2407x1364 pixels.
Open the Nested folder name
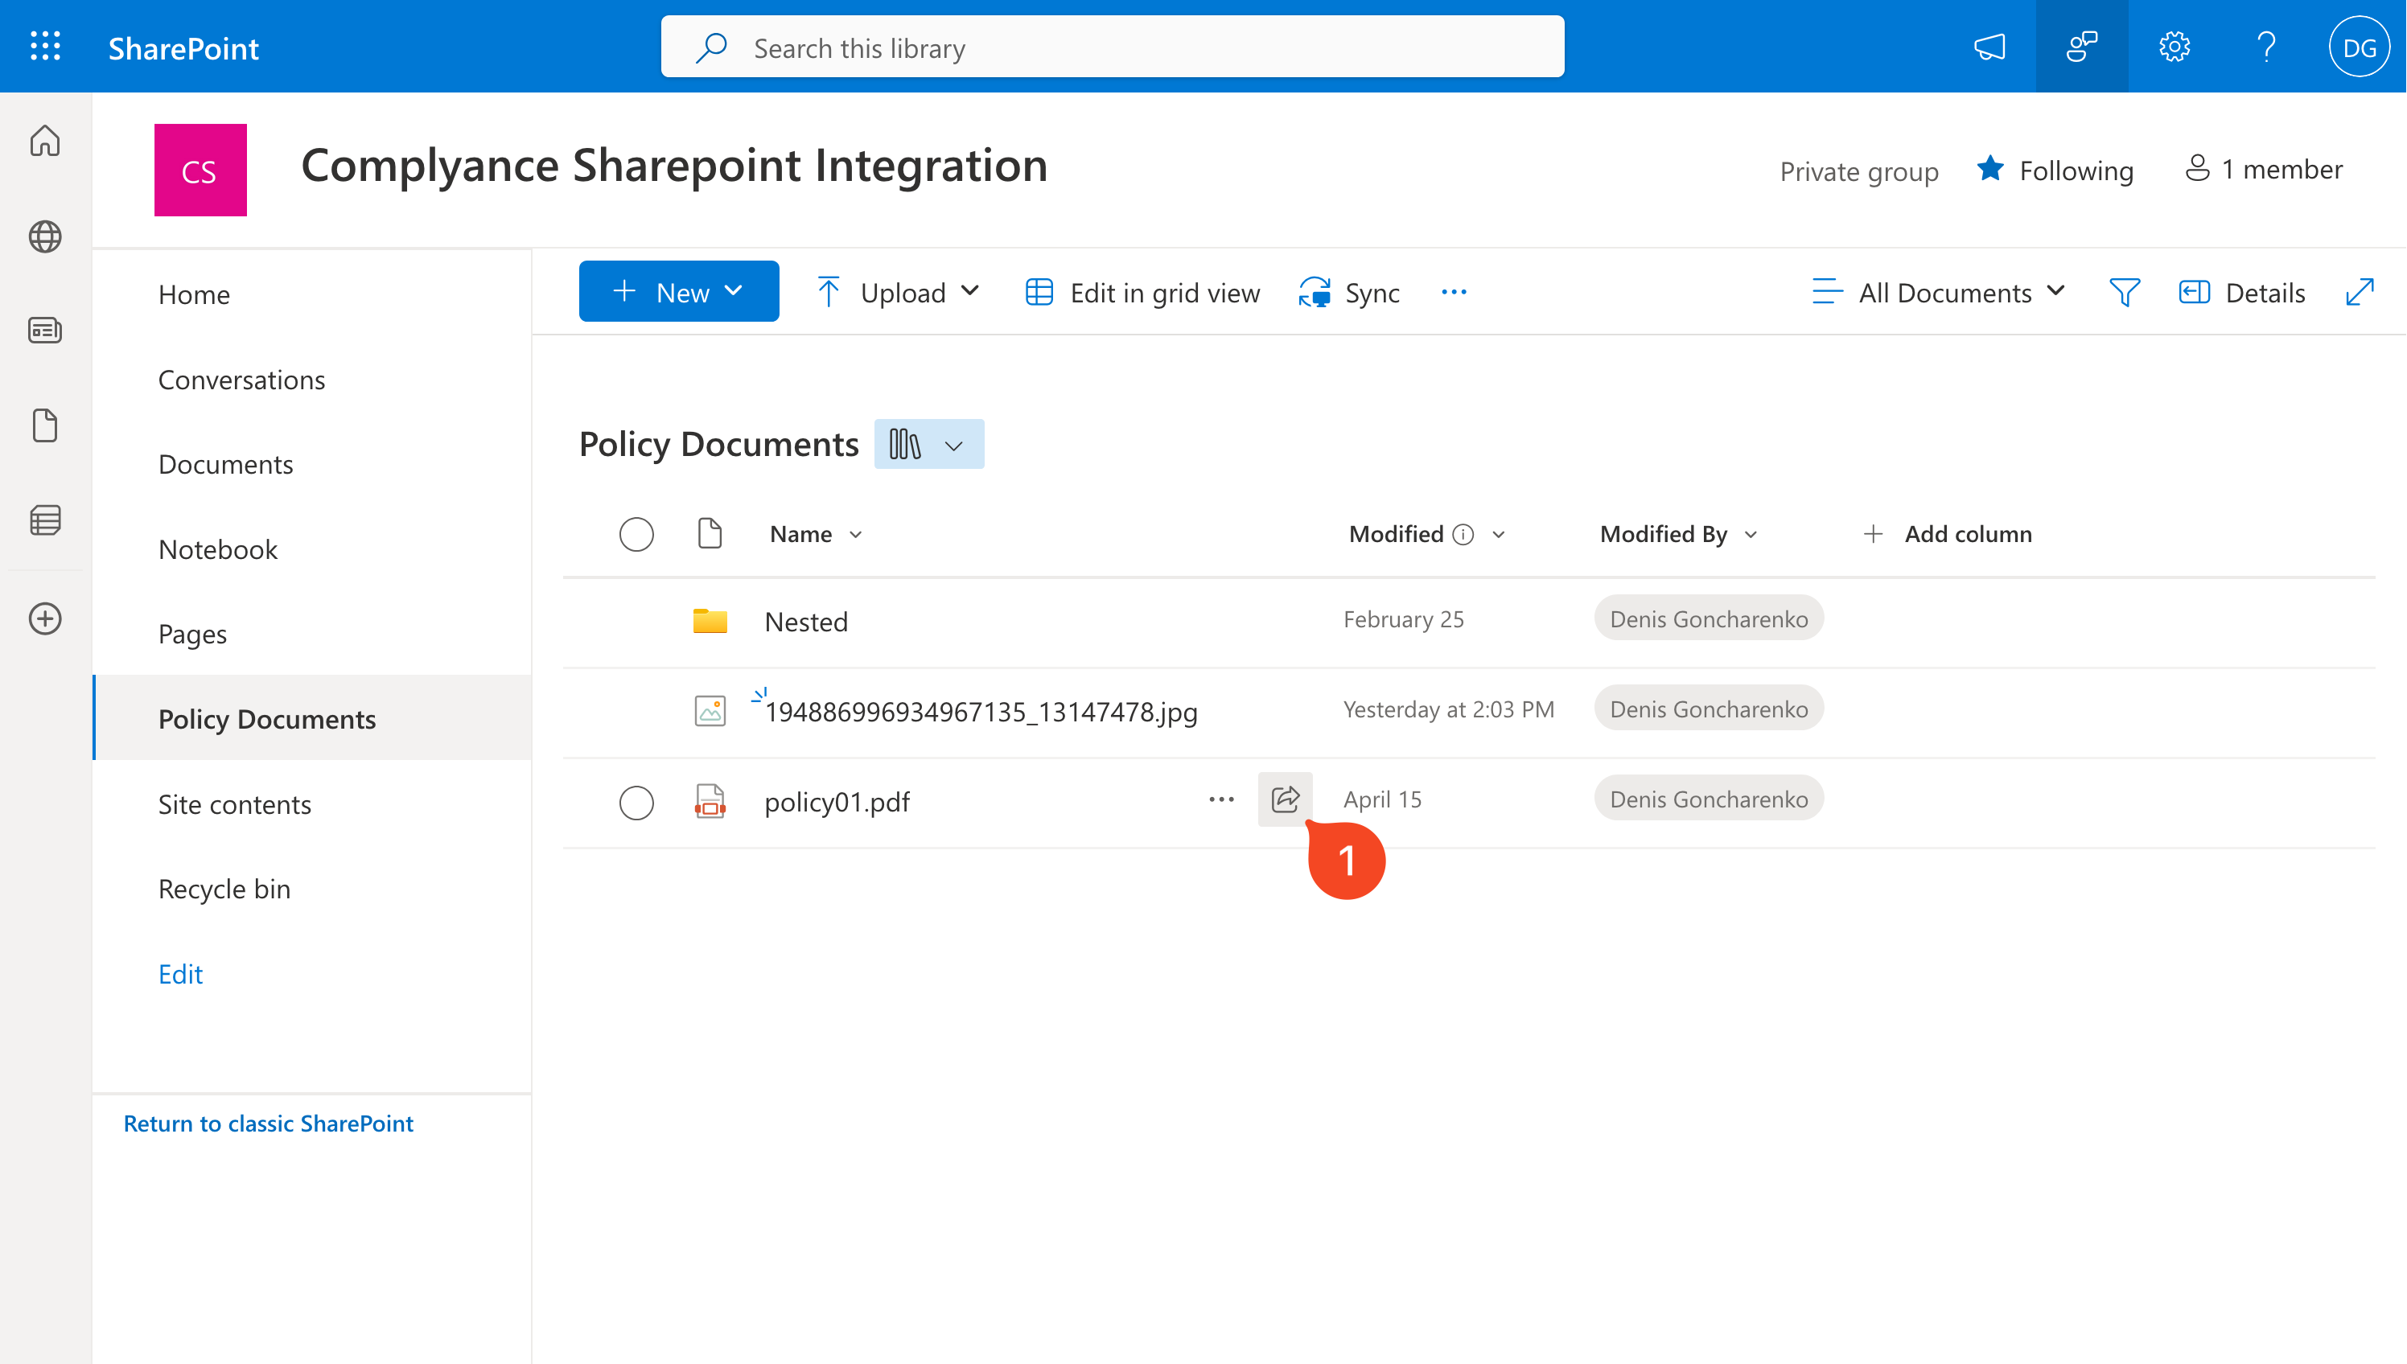806,621
